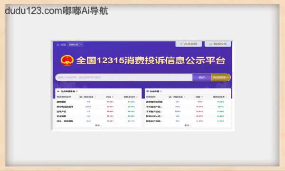Sort right table by 调解成功率 column
Image resolution: width=285 pixels, height=171 pixels.
(220, 97)
